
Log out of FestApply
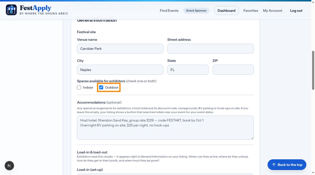[x=296, y=11]
